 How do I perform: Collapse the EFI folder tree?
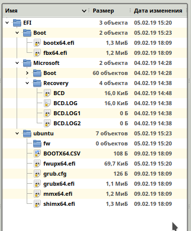[7, 23]
